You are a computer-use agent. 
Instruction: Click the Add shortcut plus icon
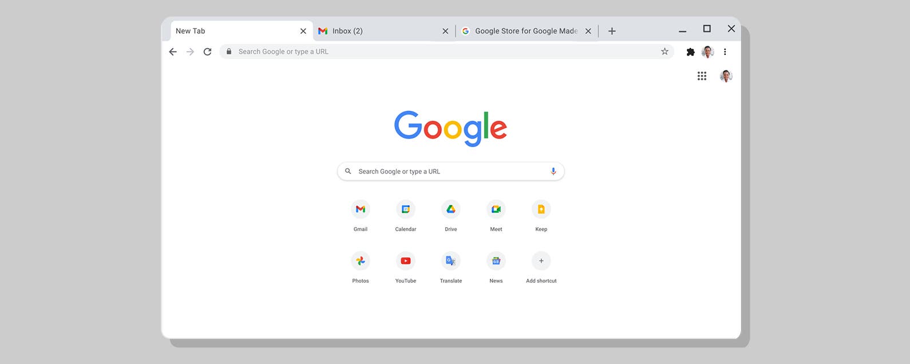coord(541,261)
